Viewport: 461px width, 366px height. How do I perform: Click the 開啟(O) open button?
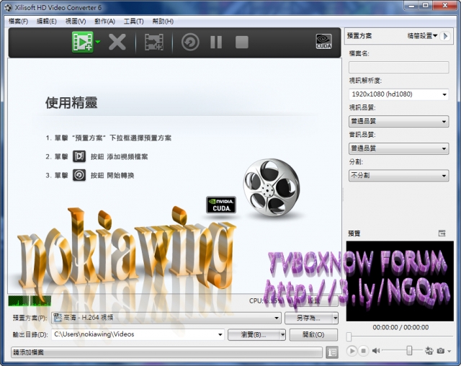pos(309,334)
